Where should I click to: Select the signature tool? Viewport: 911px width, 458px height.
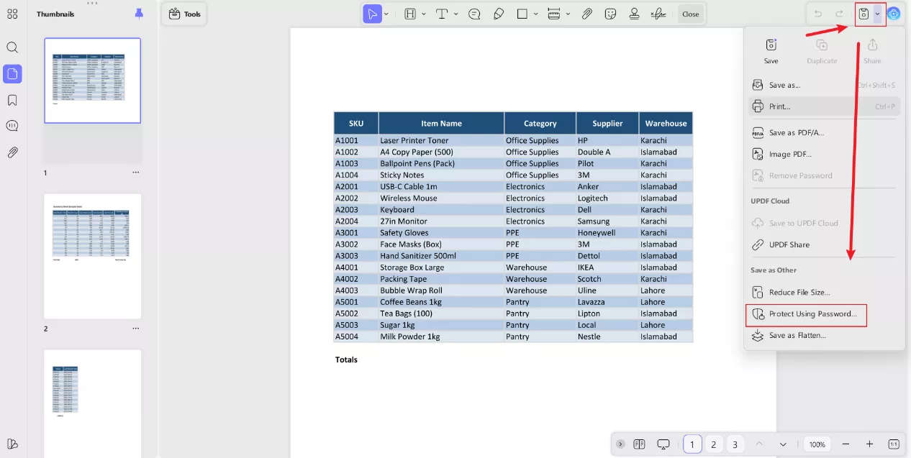658,14
